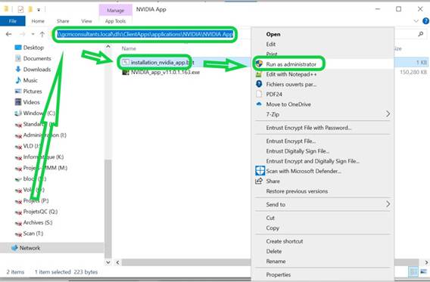Select the App Tools ribbon tab

pyautogui.click(x=116, y=21)
